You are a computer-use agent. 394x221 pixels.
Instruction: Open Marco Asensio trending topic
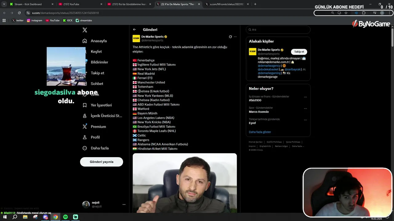(259, 112)
